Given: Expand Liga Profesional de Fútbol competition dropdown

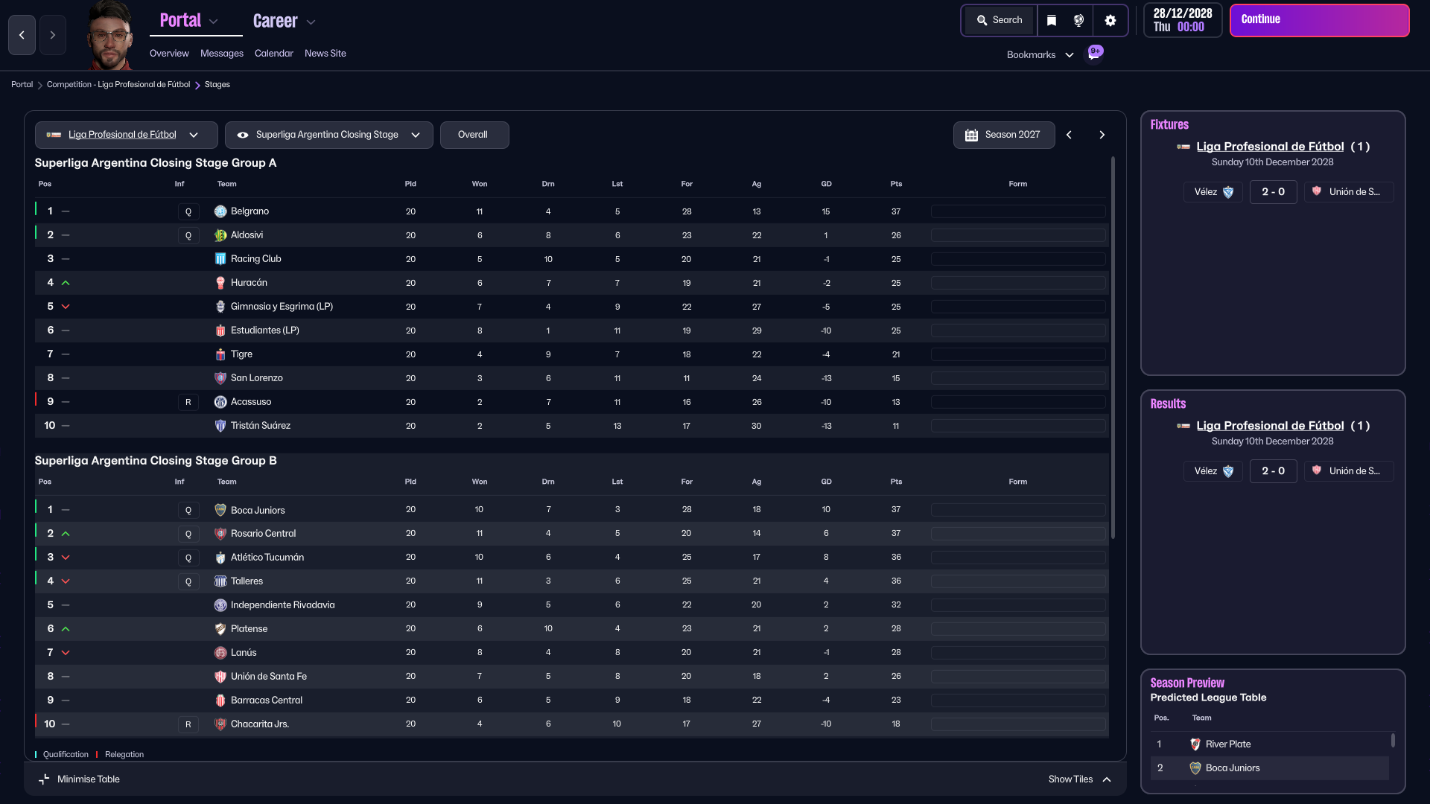Looking at the screenshot, I should pyautogui.click(x=194, y=135).
